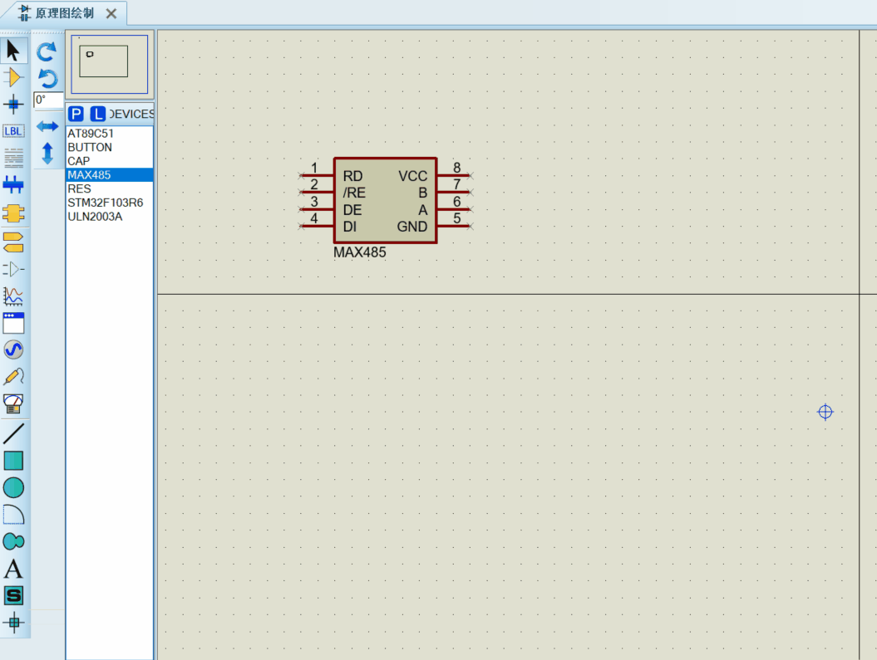Select STM32F103R6 in devices list
The width and height of the screenshot is (877, 660).
(x=110, y=203)
